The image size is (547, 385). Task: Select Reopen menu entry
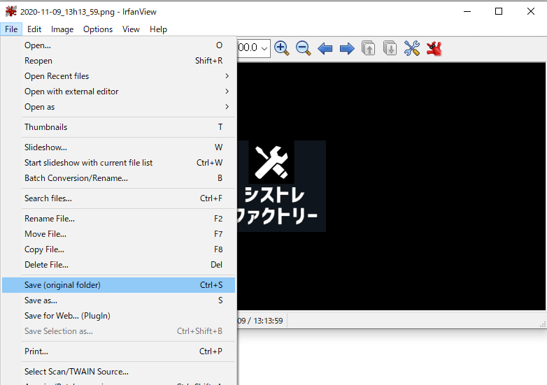click(x=119, y=61)
